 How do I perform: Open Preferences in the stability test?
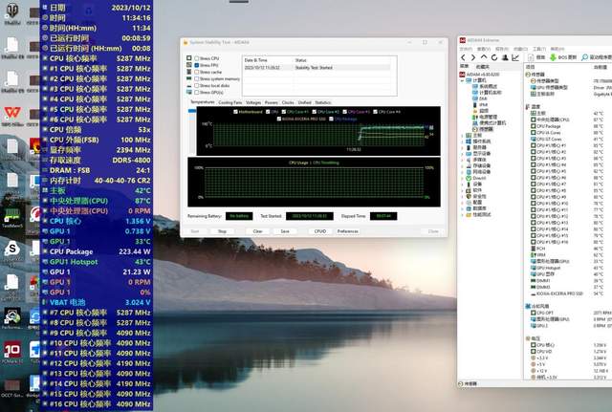click(348, 231)
